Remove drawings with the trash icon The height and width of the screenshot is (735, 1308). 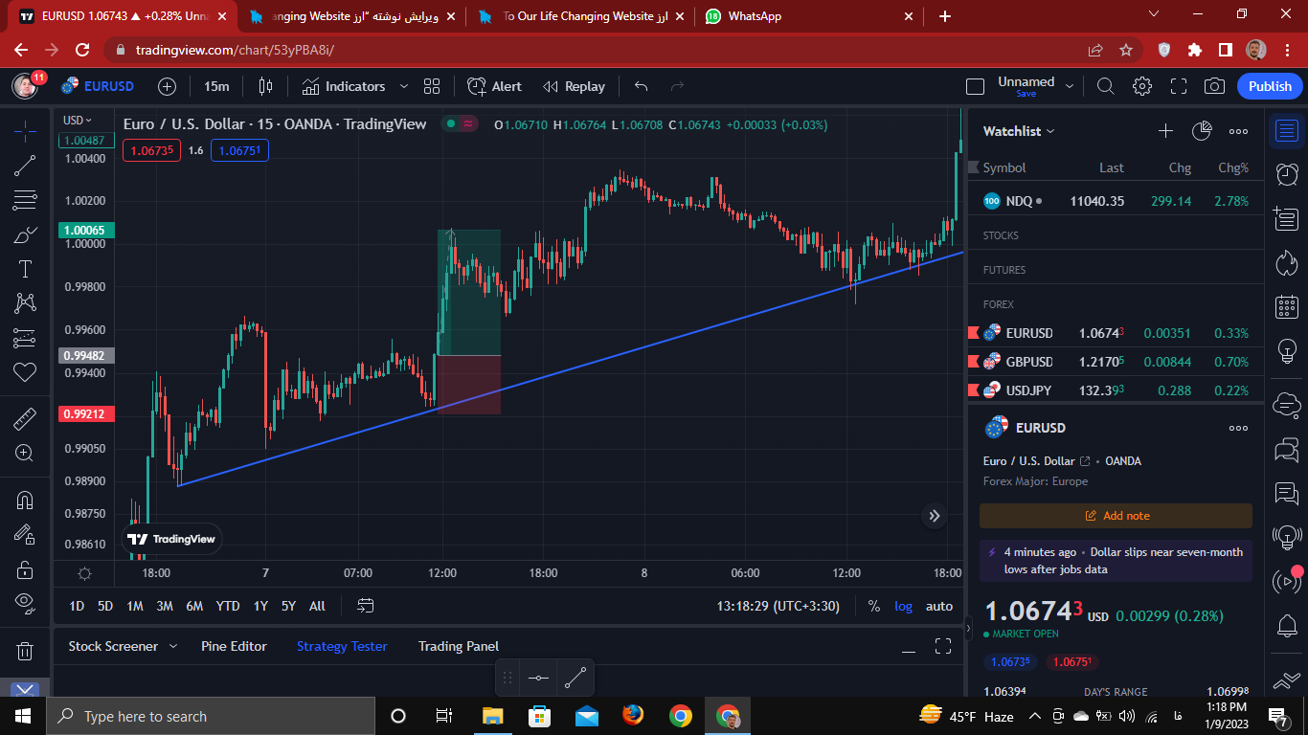coord(25,651)
